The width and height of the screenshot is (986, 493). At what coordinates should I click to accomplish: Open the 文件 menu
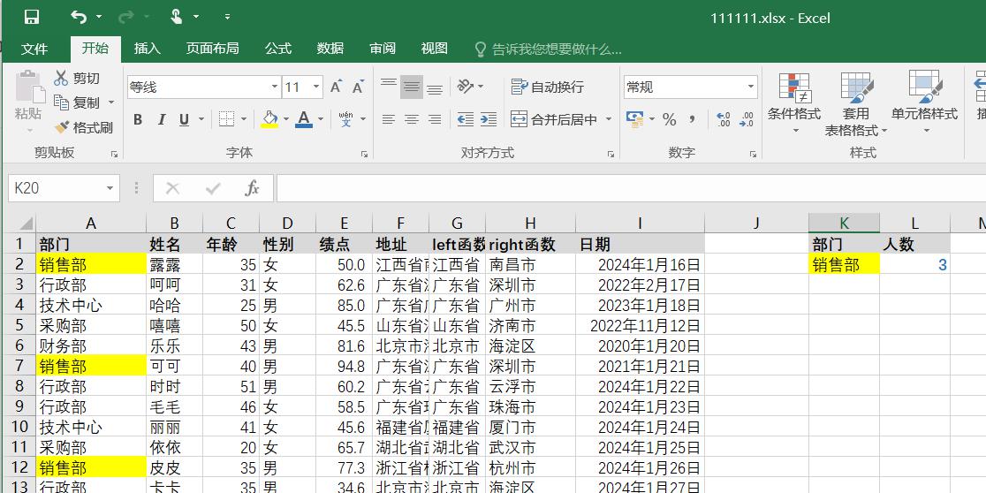click(x=34, y=49)
